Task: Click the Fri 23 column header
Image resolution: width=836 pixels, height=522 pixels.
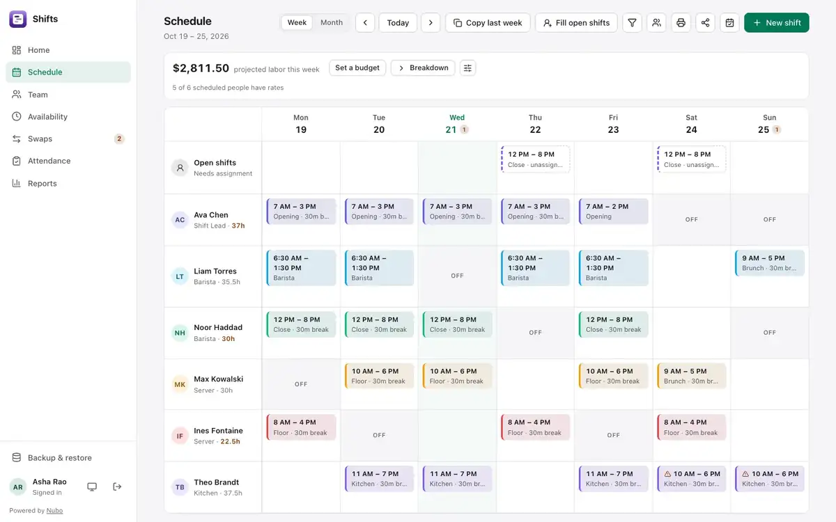Action: (613, 124)
